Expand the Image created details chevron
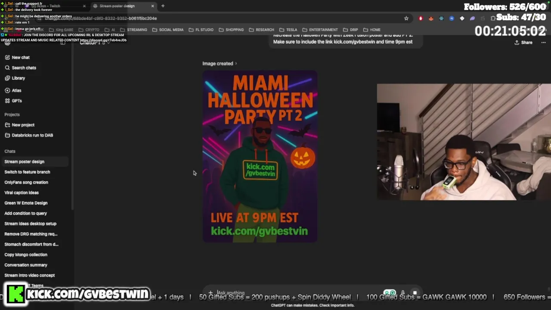The height and width of the screenshot is (310, 551). [236, 64]
